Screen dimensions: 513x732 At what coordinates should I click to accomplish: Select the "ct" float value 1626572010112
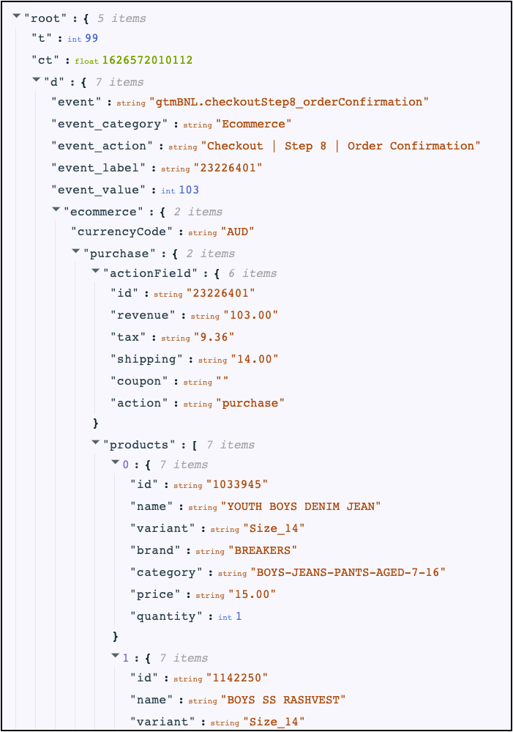[147, 60]
